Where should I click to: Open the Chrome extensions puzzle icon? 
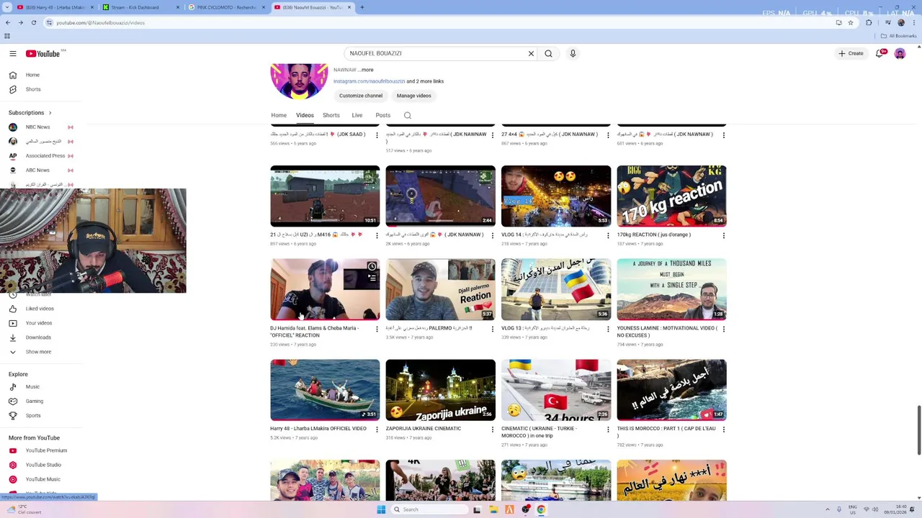click(869, 22)
